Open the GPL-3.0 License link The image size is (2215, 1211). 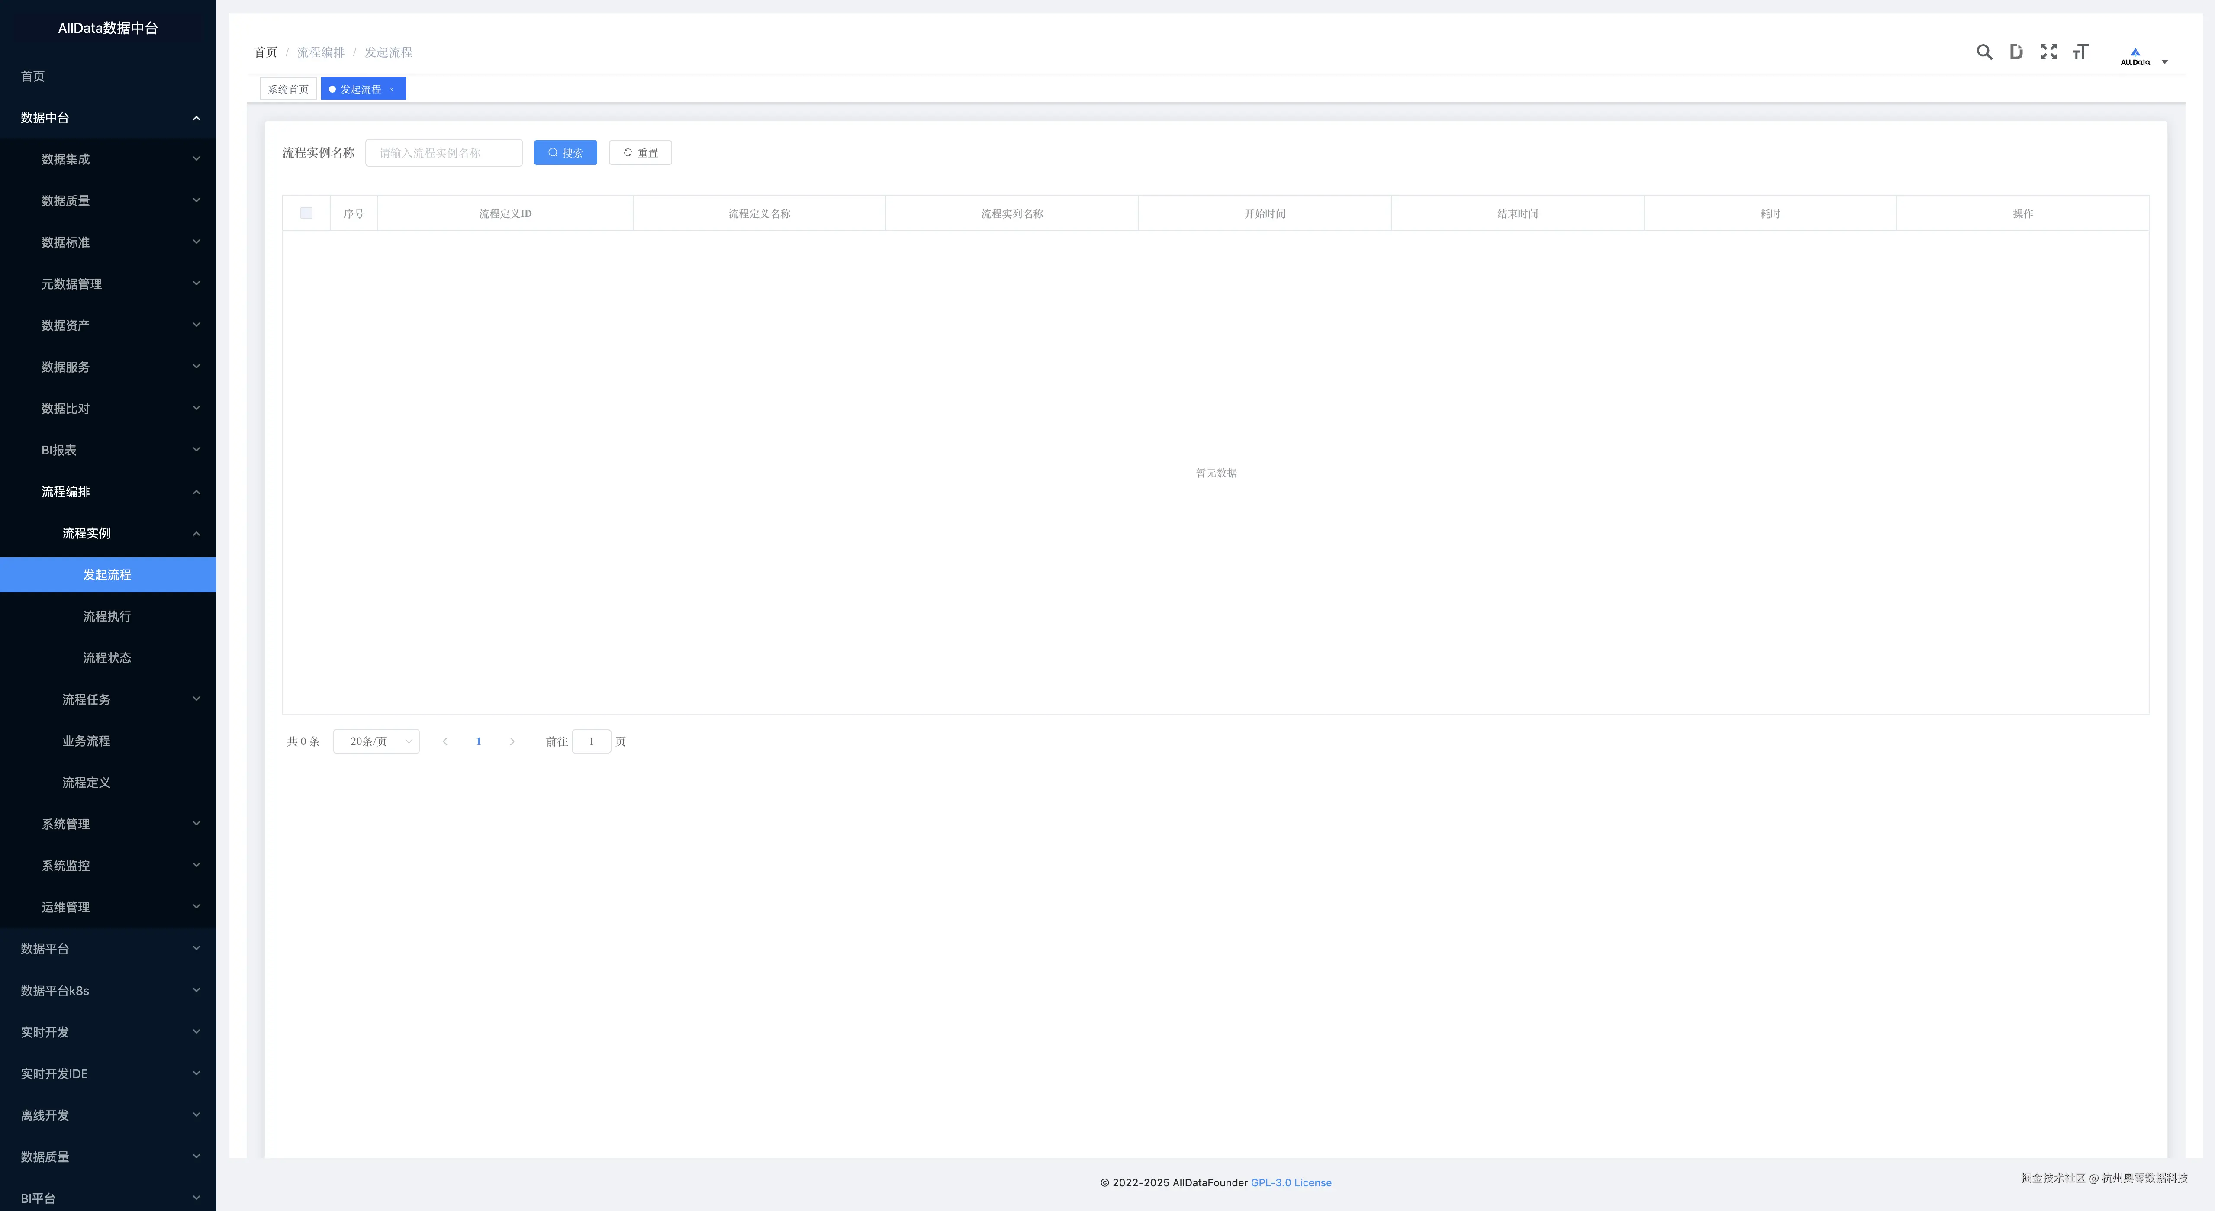[x=1291, y=1182]
